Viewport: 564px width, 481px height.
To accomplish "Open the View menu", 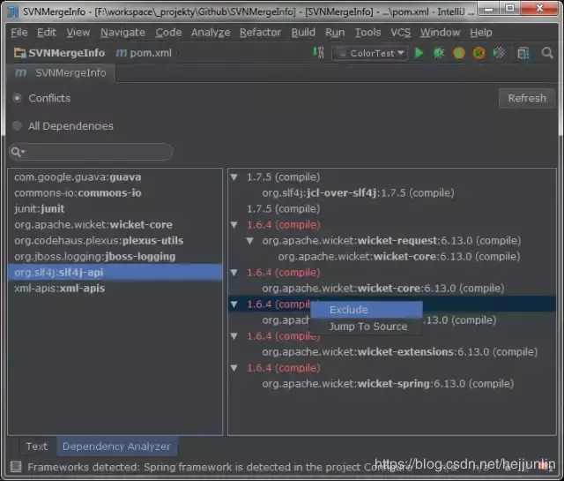I will (x=78, y=33).
